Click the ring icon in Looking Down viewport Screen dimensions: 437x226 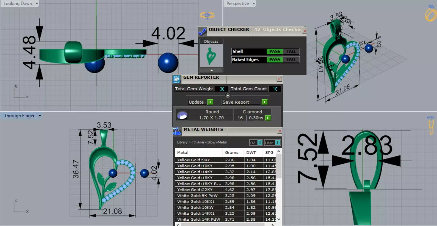(x=207, y=15)
